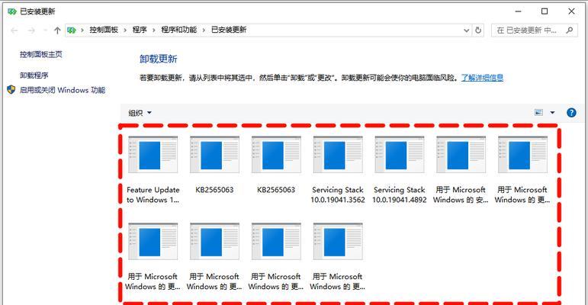The image size is (588, 305).
Task: Select Servicing Stack 10.0.19041.3562 update
Action: pos(338,170)
